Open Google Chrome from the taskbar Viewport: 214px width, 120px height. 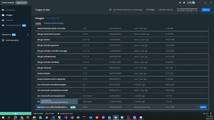pyautogui.click(x=22, y=117)
